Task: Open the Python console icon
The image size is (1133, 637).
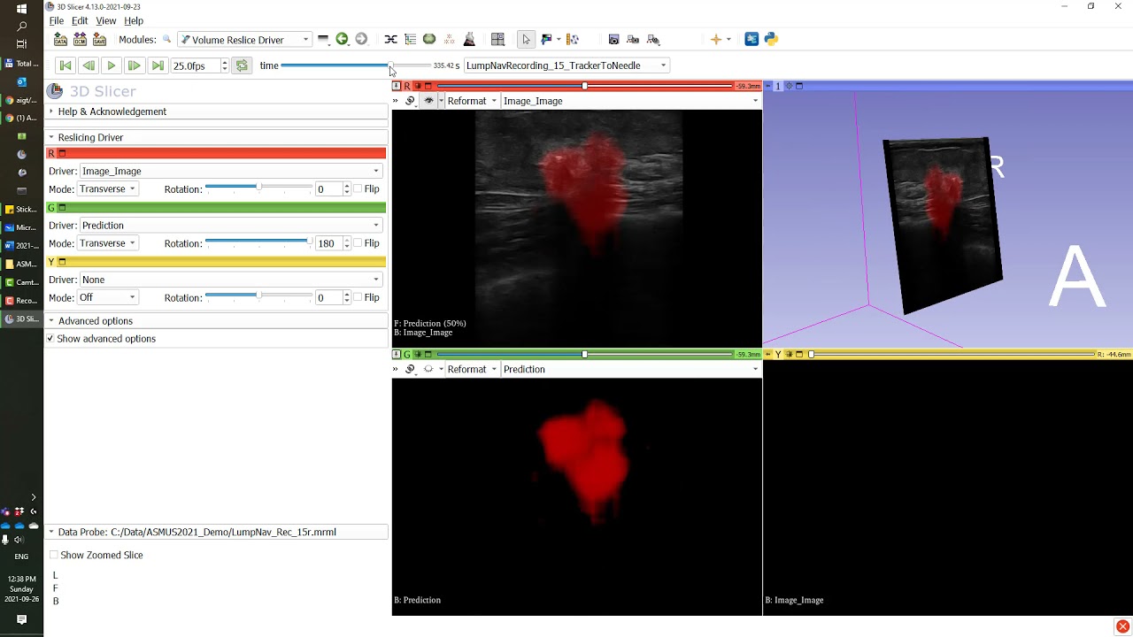Action: [771, 39]
